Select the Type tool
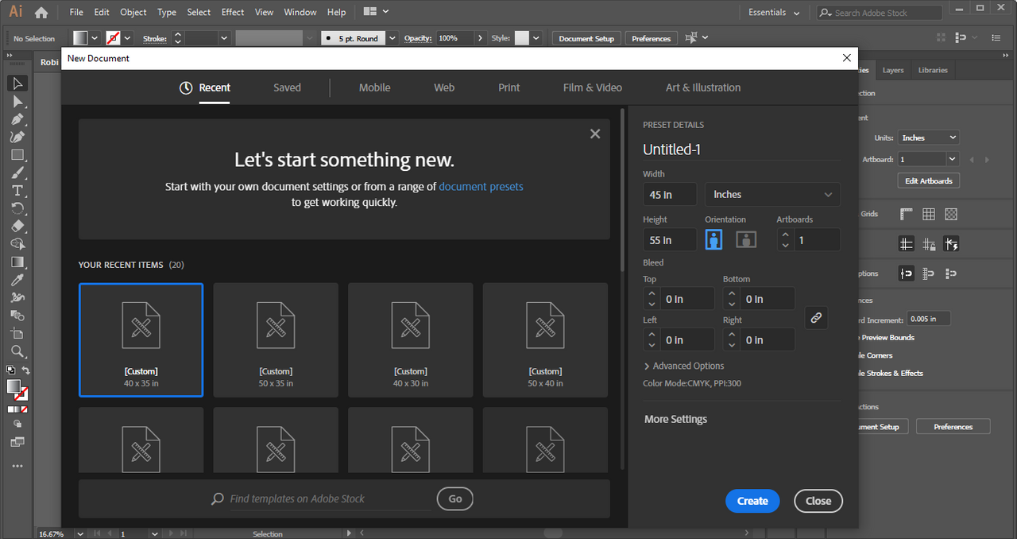The image size is (1017, 539). point(17,191)
